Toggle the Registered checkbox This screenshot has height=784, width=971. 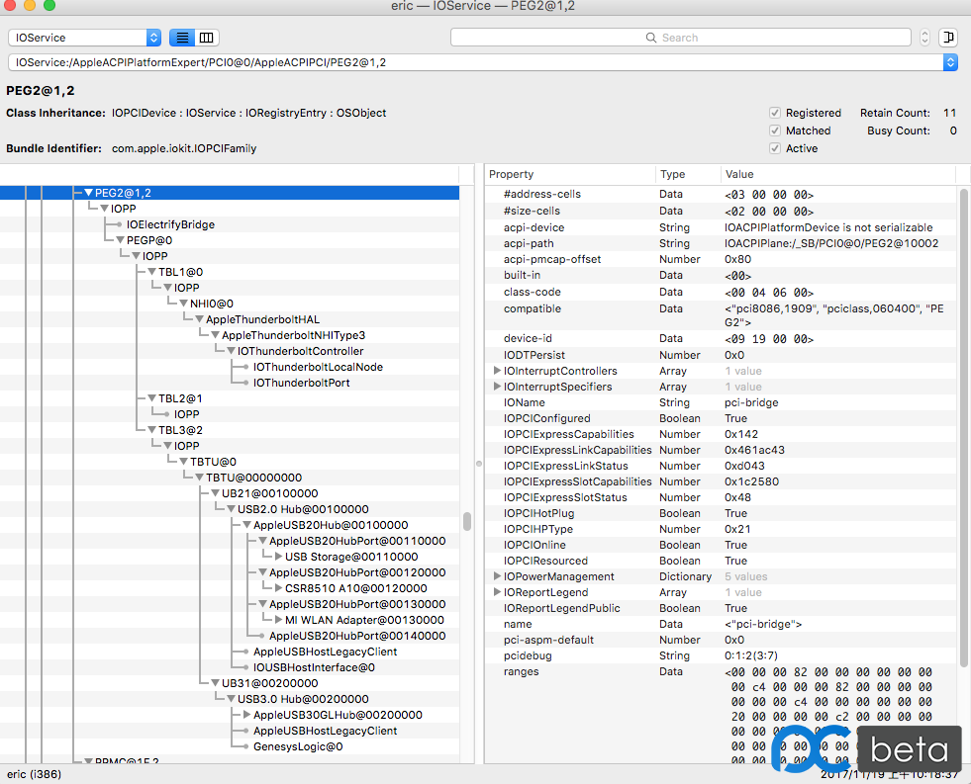point(775,113)
